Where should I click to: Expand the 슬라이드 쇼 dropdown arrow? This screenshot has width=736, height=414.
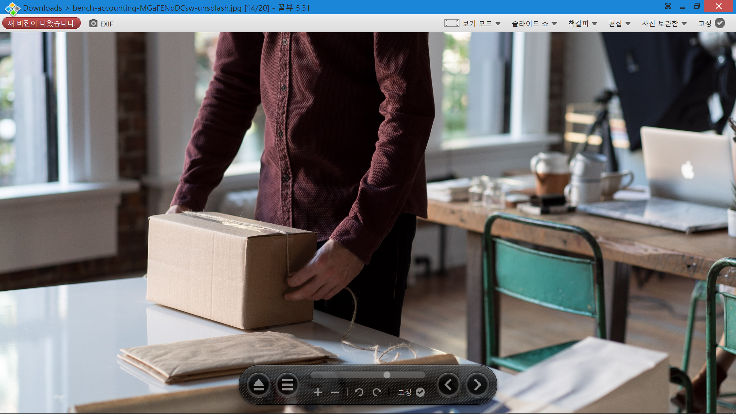click(554, 24)
